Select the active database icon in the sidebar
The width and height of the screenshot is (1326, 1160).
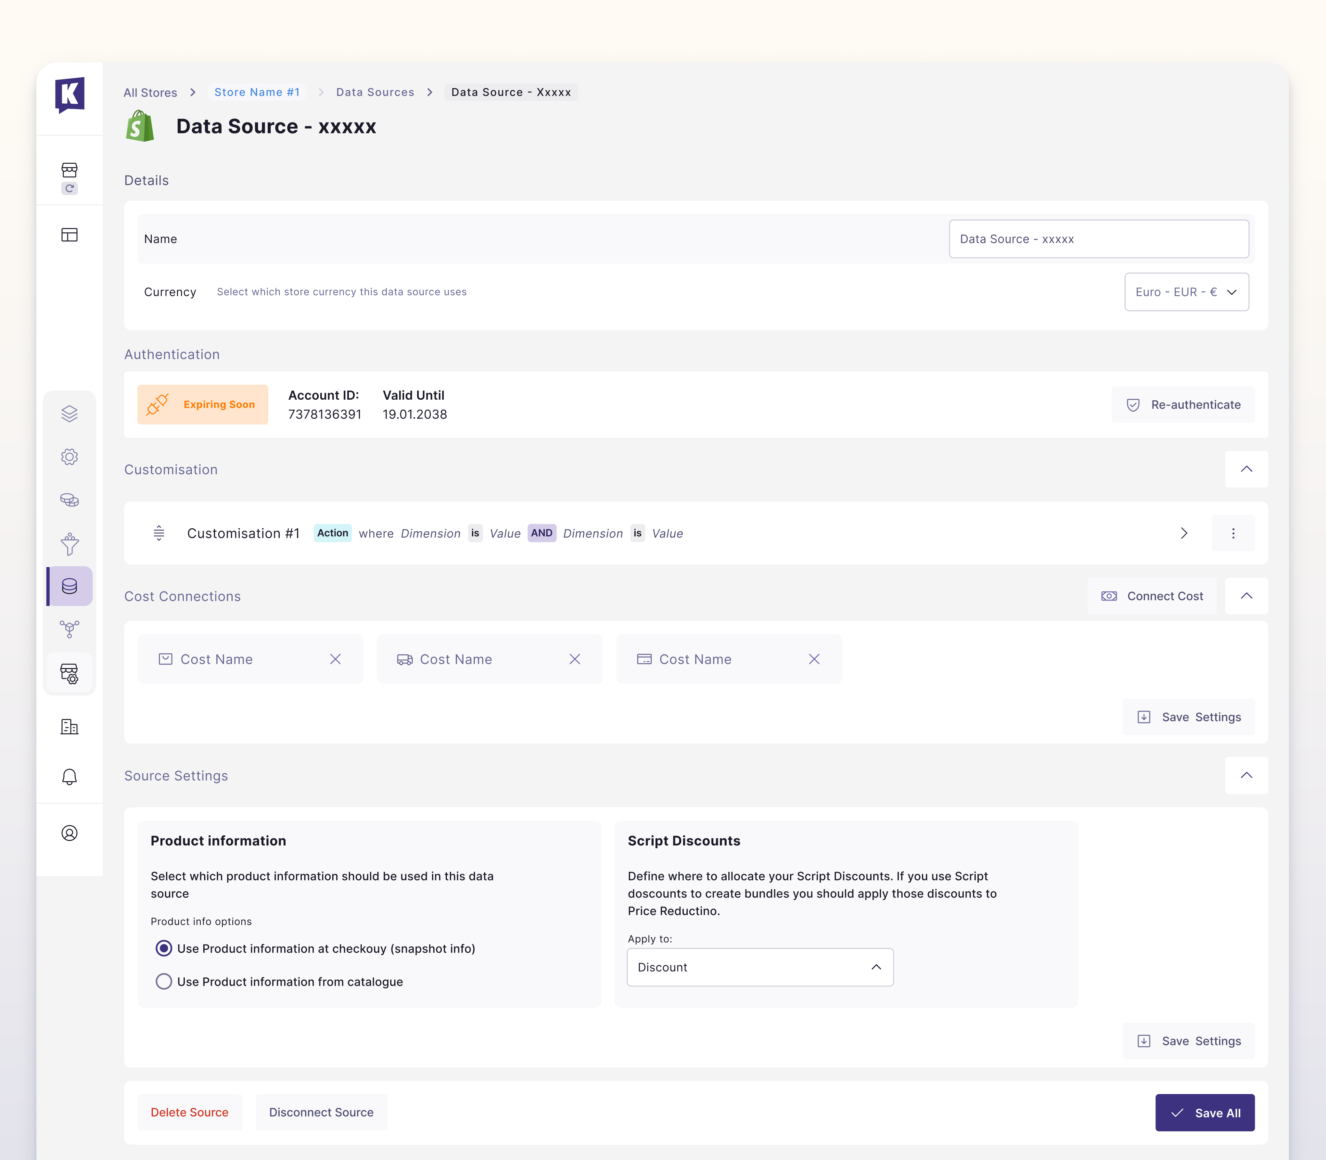[x=69, y=586]
